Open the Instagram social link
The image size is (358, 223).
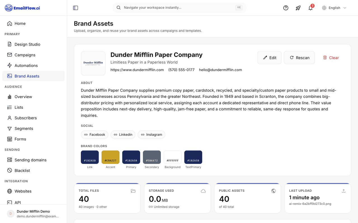151,135
